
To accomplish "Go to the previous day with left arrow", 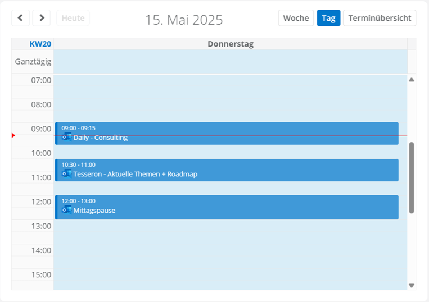I will coord(21,18).
